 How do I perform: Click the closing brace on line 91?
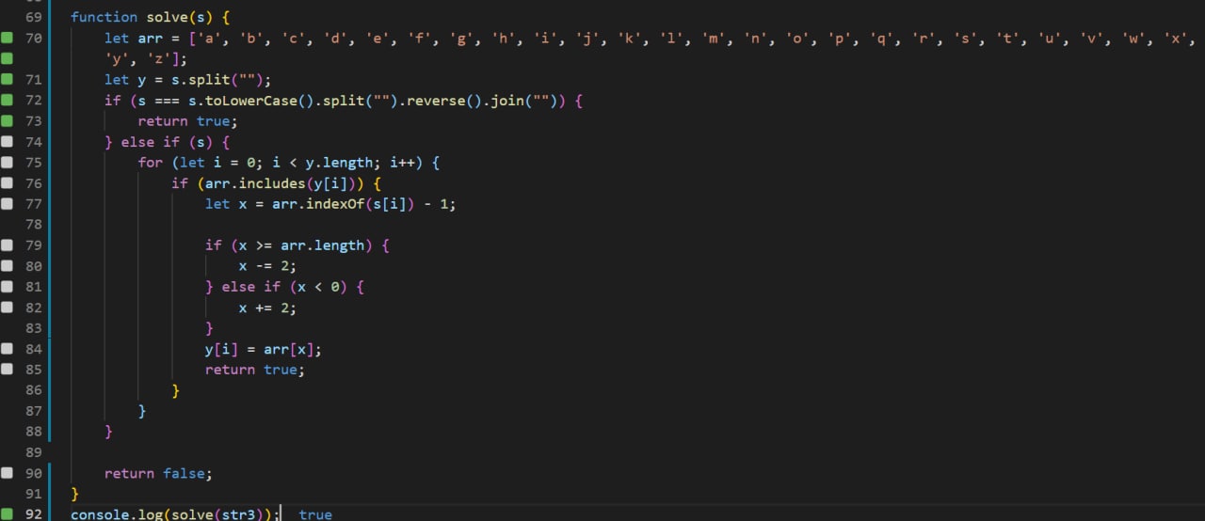[x=74, y=494]
